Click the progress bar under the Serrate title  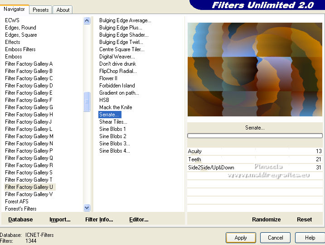point(255,136)
